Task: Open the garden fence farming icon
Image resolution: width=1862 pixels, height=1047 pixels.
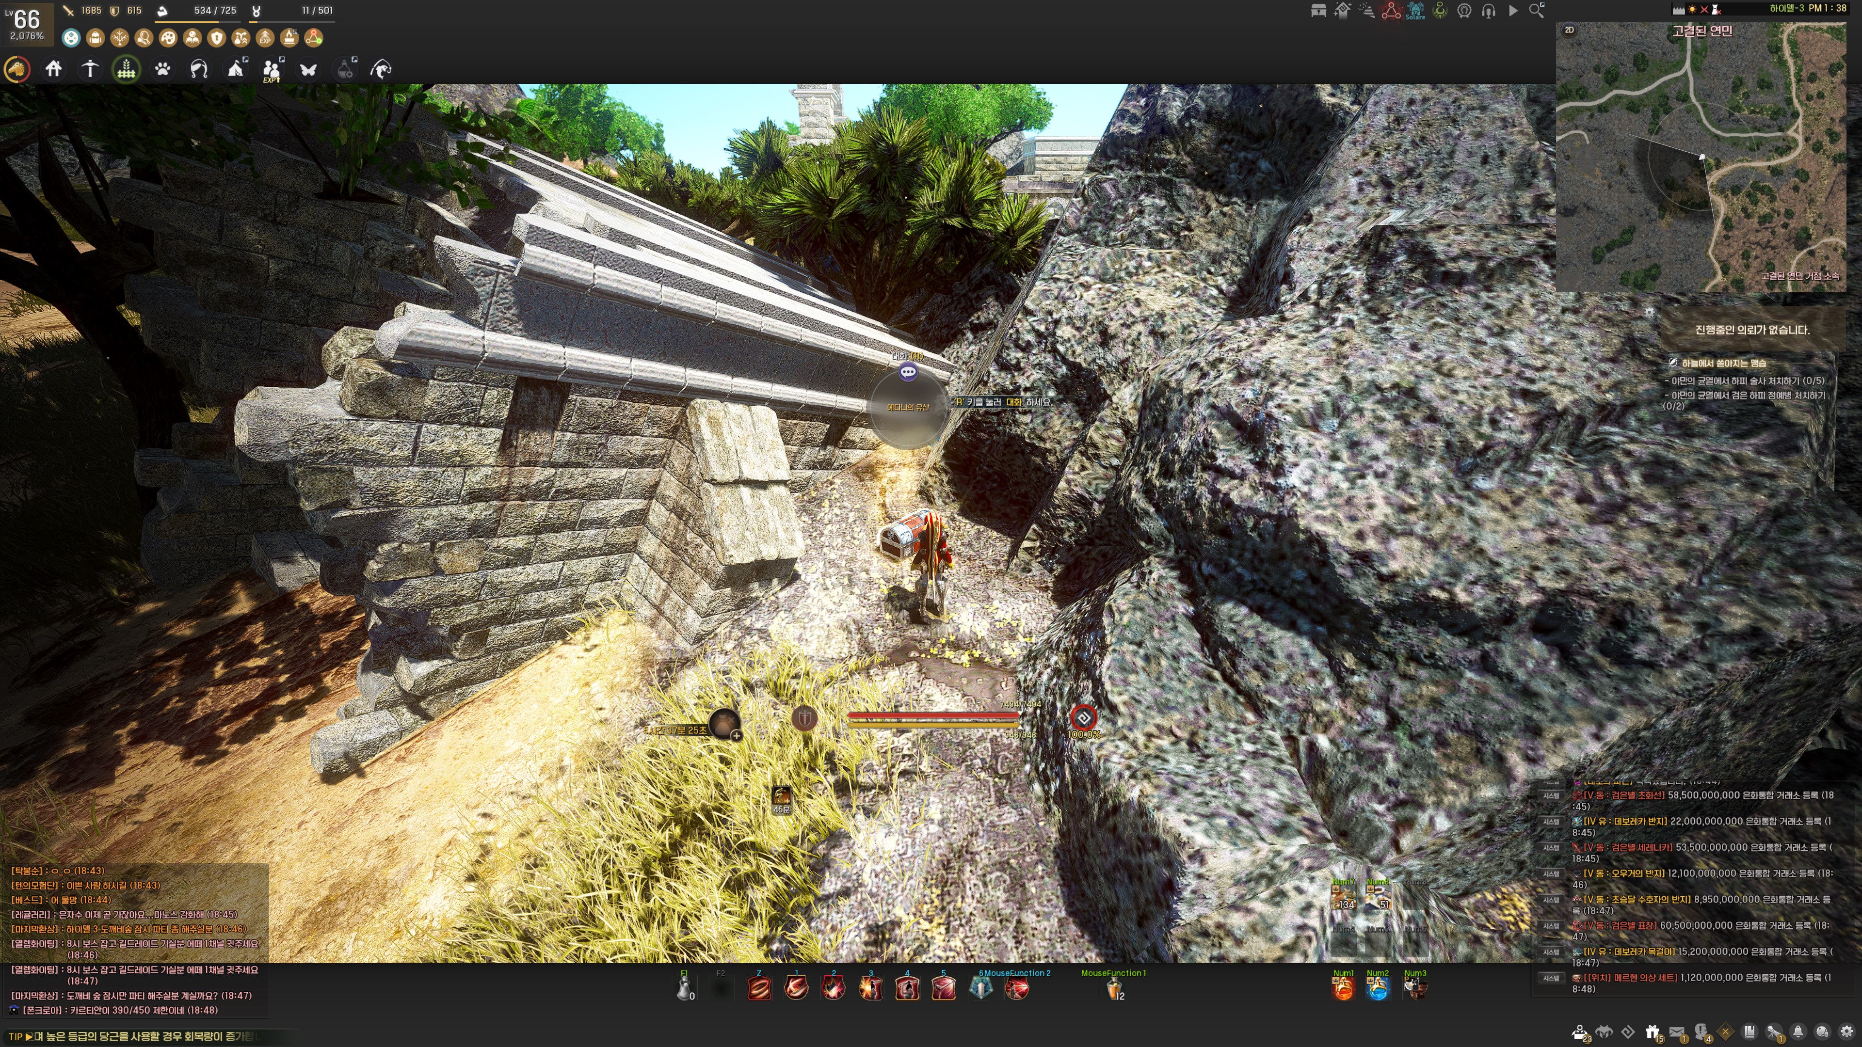Action: 127,69
